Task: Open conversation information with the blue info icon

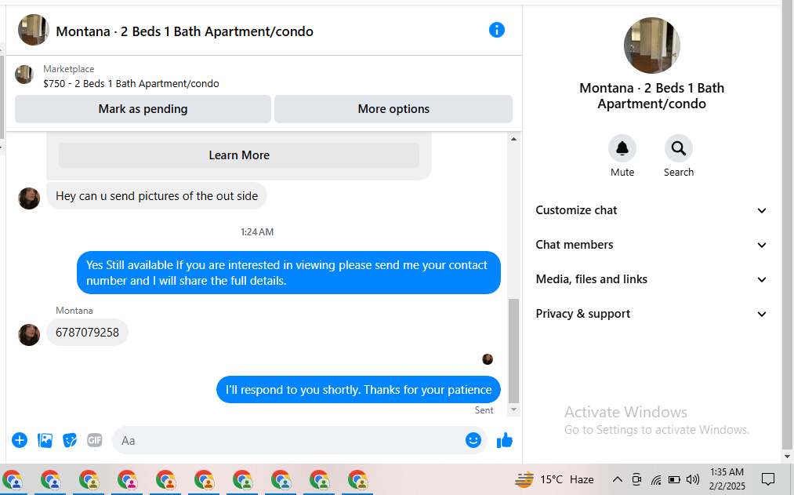Action: click(x=496, y=31)
